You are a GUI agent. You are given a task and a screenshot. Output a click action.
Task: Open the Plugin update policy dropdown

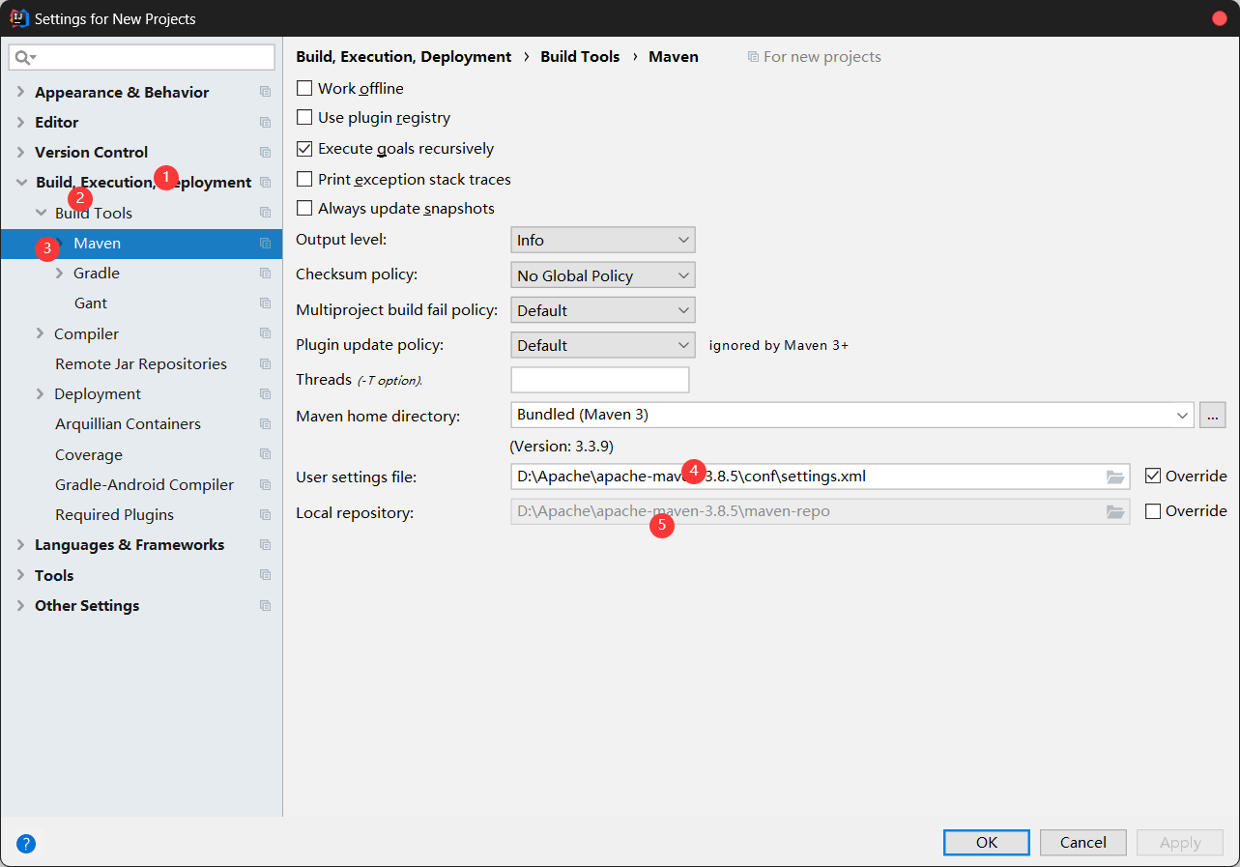point(602,345)
